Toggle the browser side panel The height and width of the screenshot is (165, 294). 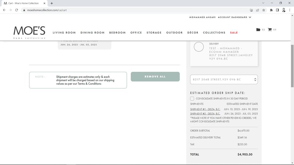[277, 10]
